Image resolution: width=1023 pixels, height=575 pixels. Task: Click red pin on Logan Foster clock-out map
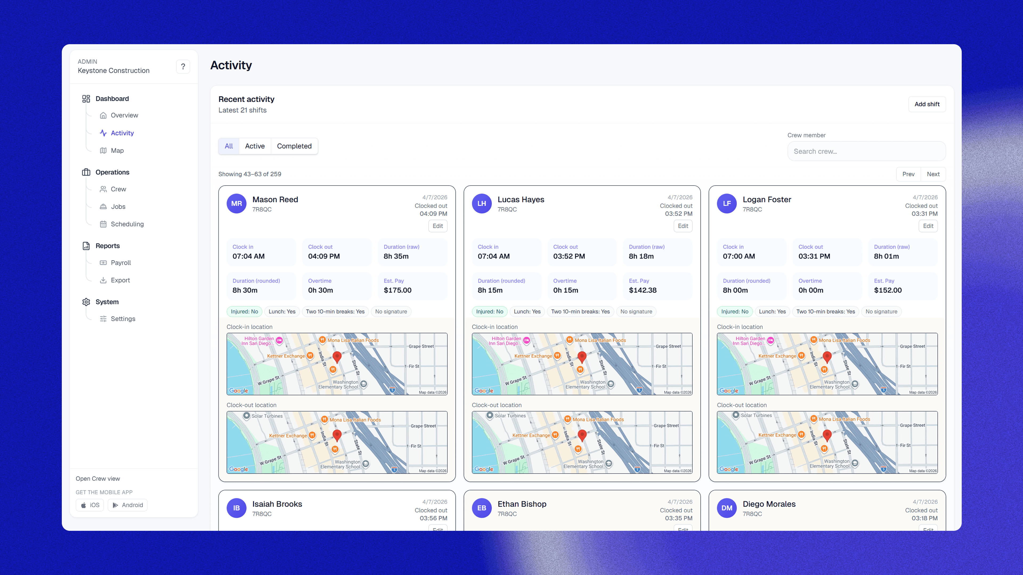(827, 436)
